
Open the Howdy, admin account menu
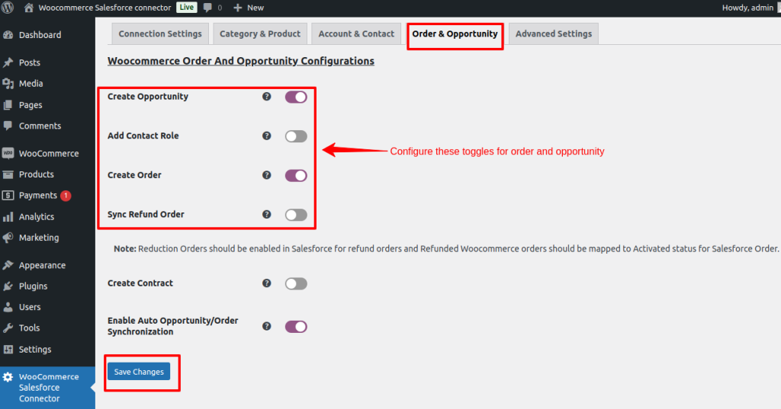(747, 8)
